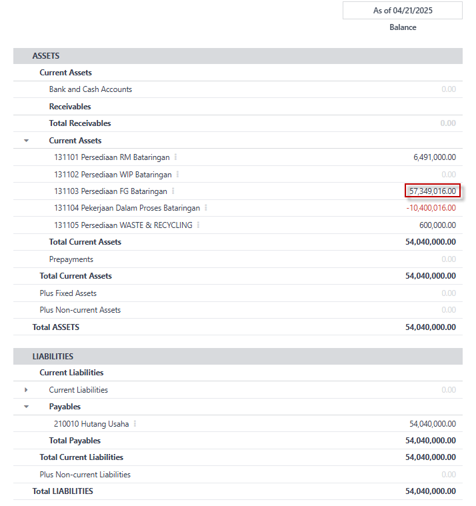
Task: Select the highlighted 57,349,016.00 balance
Action: (433, 191)
